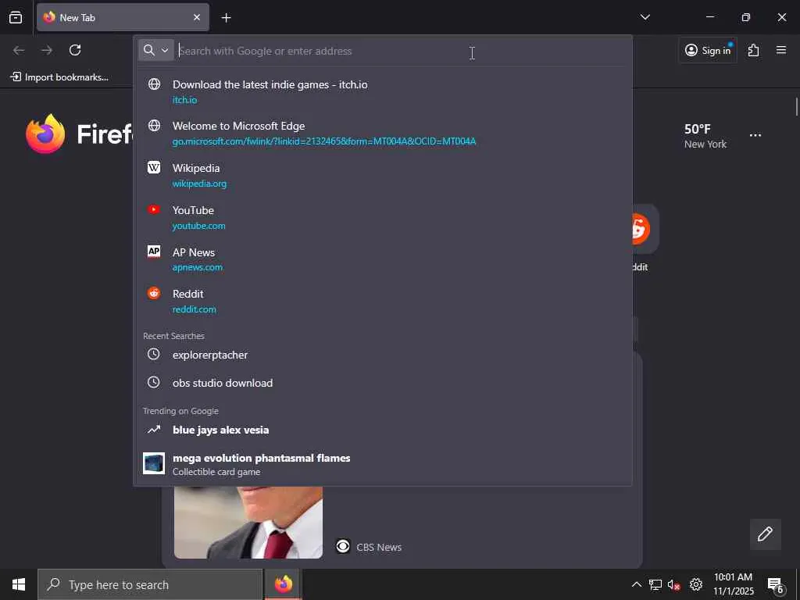Viewport: 800px width, 600px height.
Task: Choose recent search explorerptacher
Action: pyautogui.click(x=383, y=355)
